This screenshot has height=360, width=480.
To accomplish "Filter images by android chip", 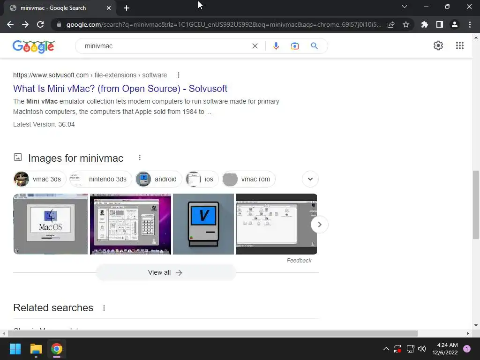I will coord(158,179).
